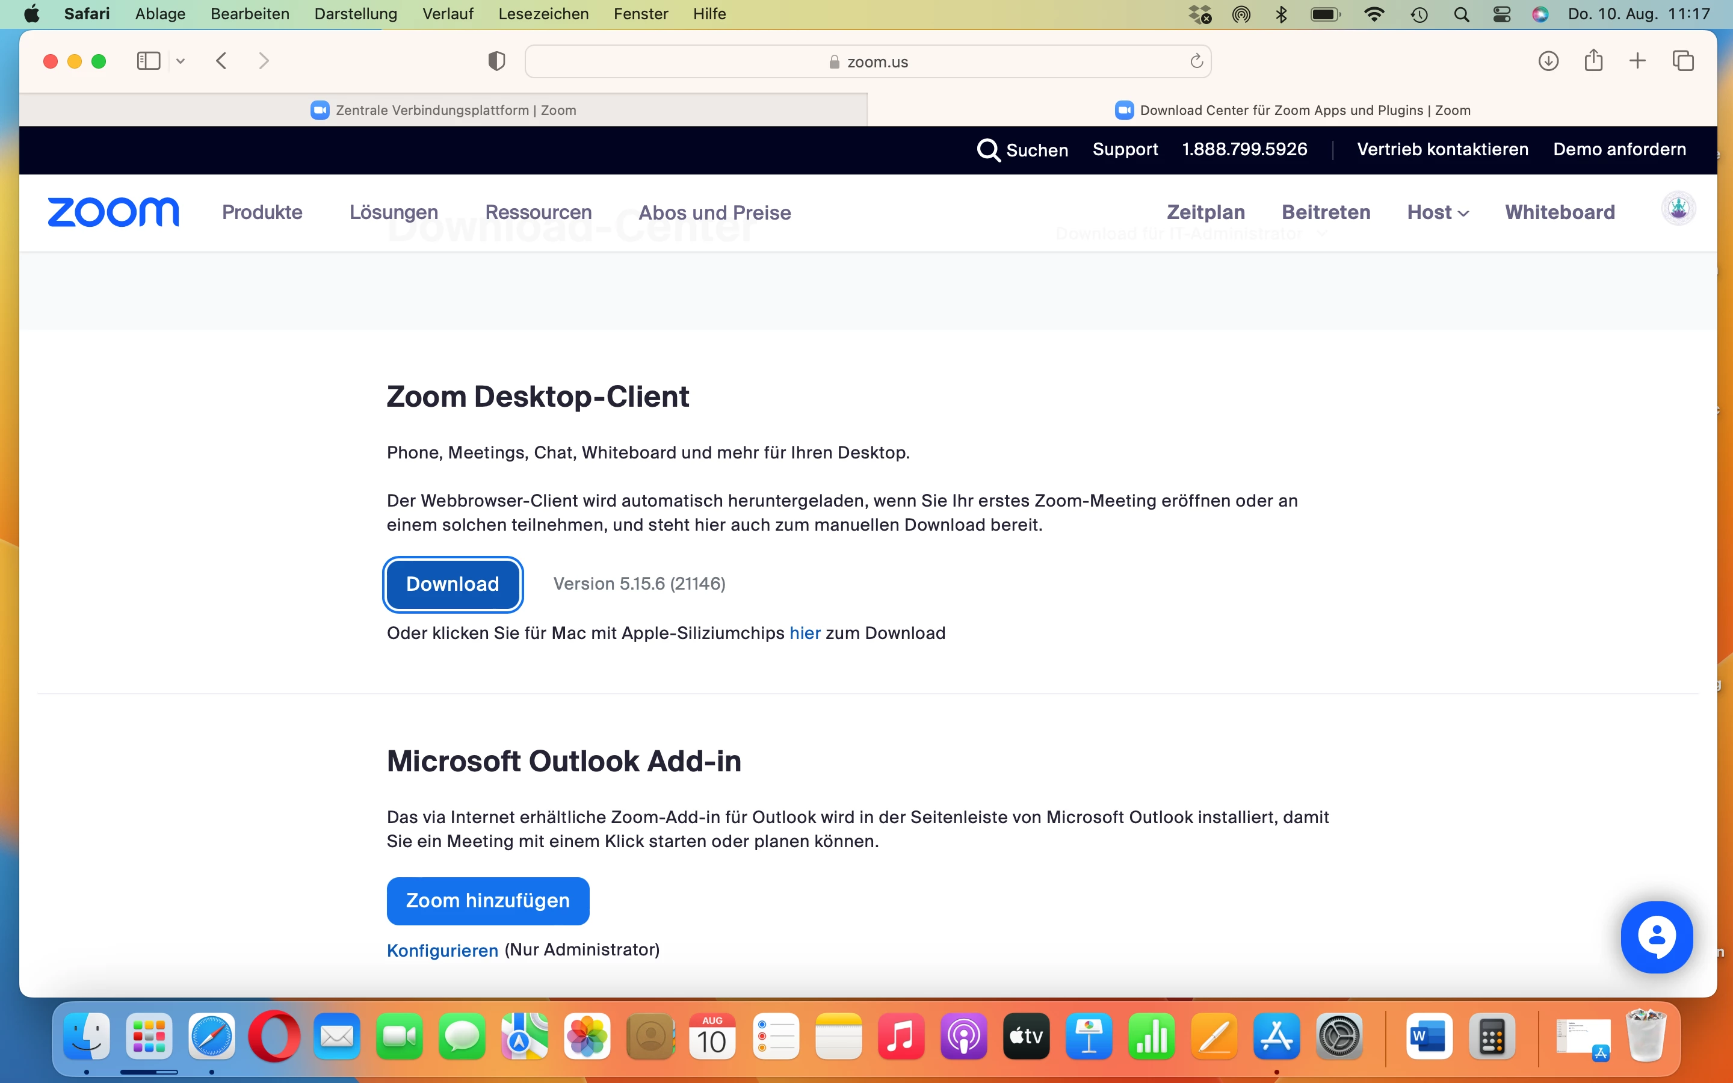This screenshot has width=1733, height=1083.
Task: Click the Zoom support chat bubble icon
Action: (x=1657, y=937)
